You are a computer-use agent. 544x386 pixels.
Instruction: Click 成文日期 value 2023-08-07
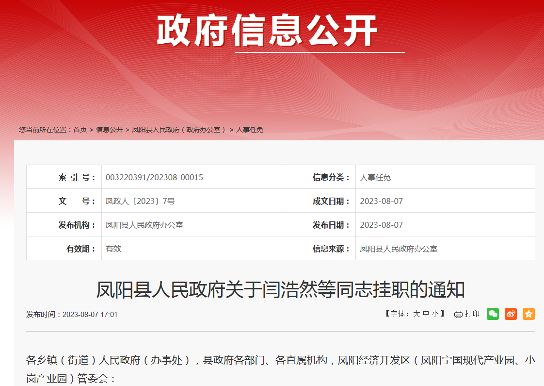(x=381, y=201)
